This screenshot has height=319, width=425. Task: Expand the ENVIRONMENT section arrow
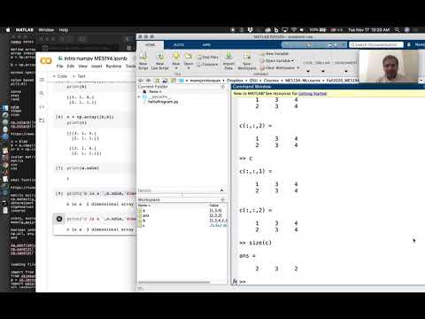(345, 71)
